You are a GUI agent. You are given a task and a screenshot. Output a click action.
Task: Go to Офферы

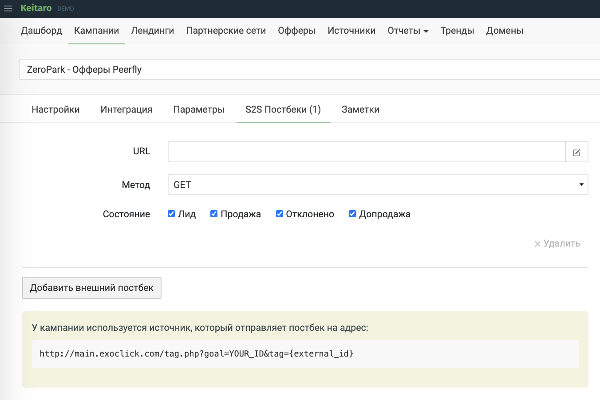(x=297, y=31)
